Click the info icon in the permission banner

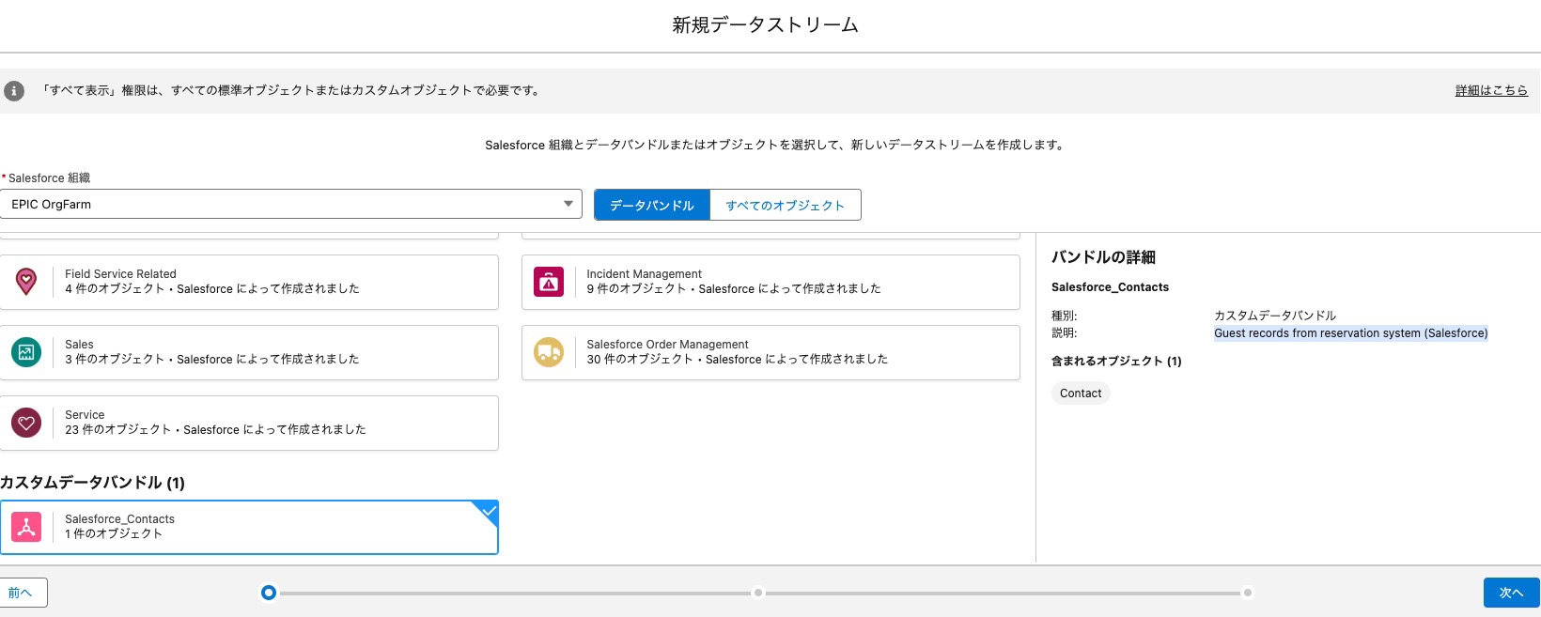coord(14,91)
